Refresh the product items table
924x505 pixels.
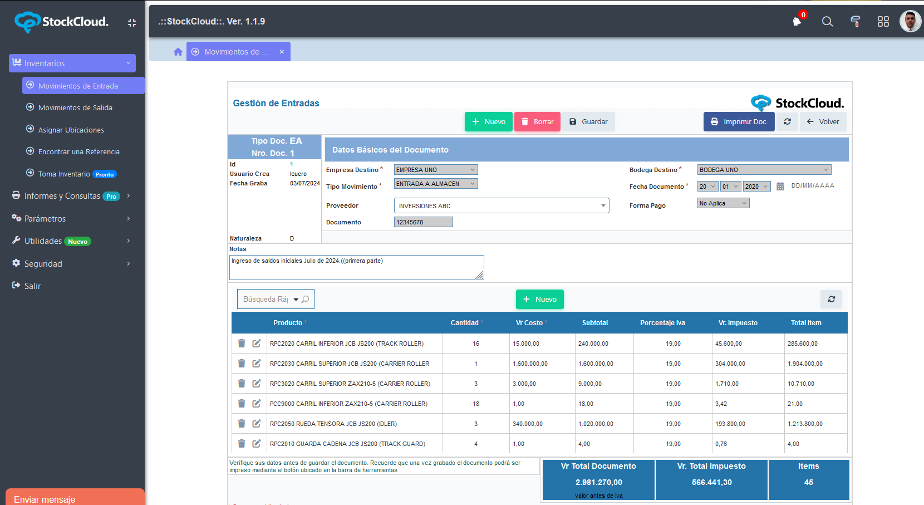(831, 299)
